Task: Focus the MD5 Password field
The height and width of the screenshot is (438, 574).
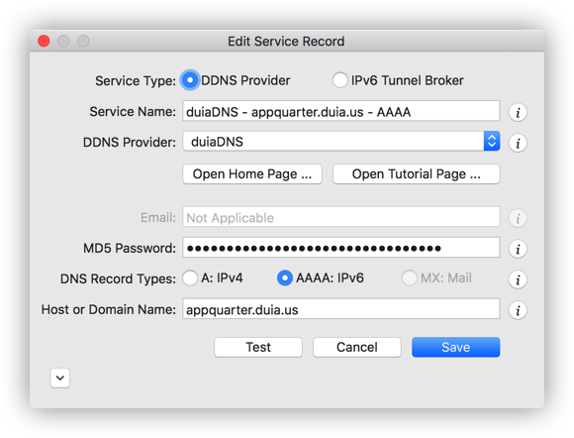Action: click(341, 248)
